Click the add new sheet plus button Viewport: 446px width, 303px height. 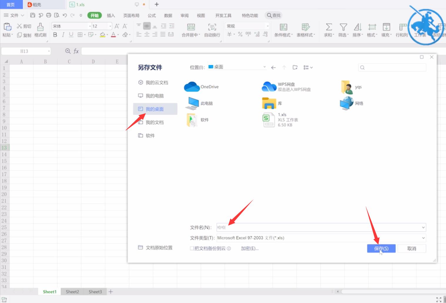(111, 292)
